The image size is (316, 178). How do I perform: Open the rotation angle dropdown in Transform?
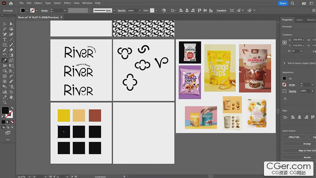click(x=301, y=51)
